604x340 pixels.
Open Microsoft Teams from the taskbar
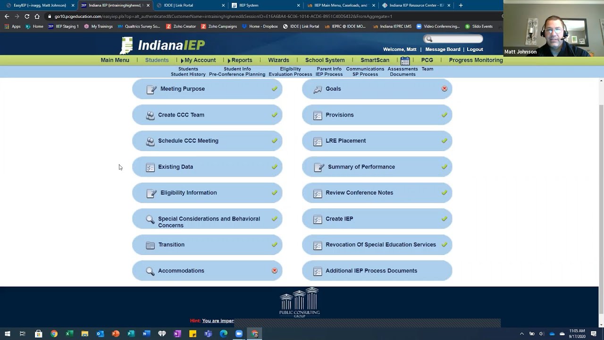(208, 334)
